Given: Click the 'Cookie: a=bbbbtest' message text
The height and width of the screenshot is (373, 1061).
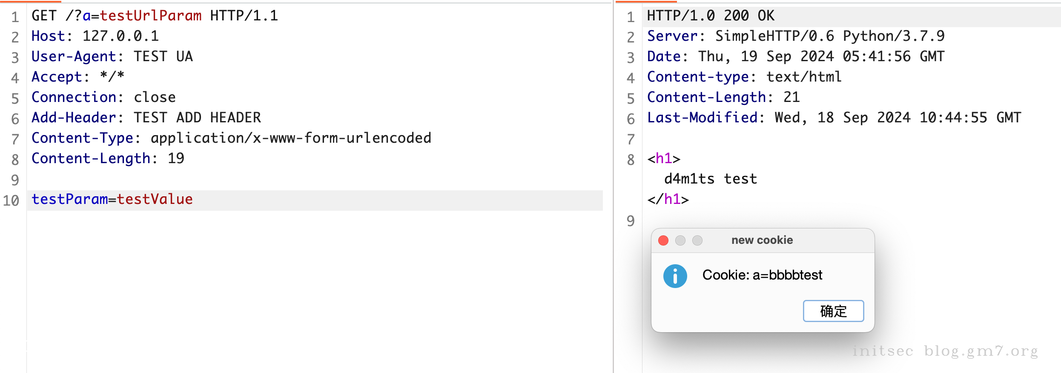Looking at the screenshot, I should click(x=762, y=275).
